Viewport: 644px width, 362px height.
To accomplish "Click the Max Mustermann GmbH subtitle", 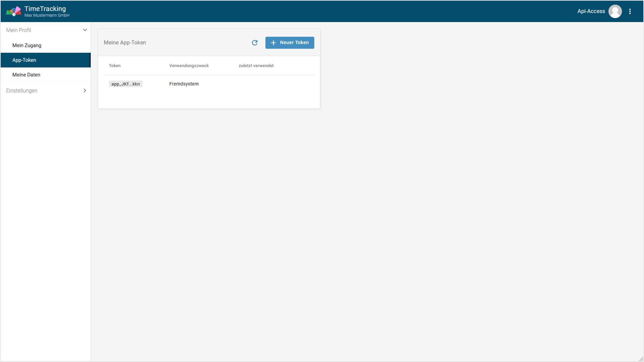I will click(47, 15).
